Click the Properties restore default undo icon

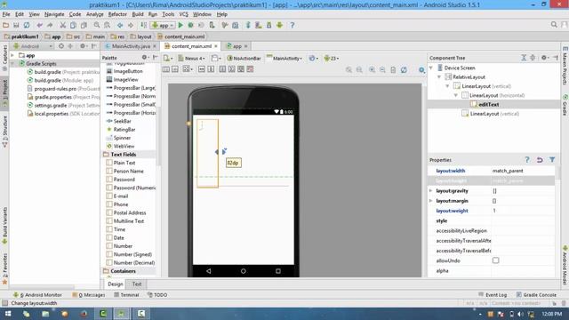pyautogui.click(x=540, y=160)
